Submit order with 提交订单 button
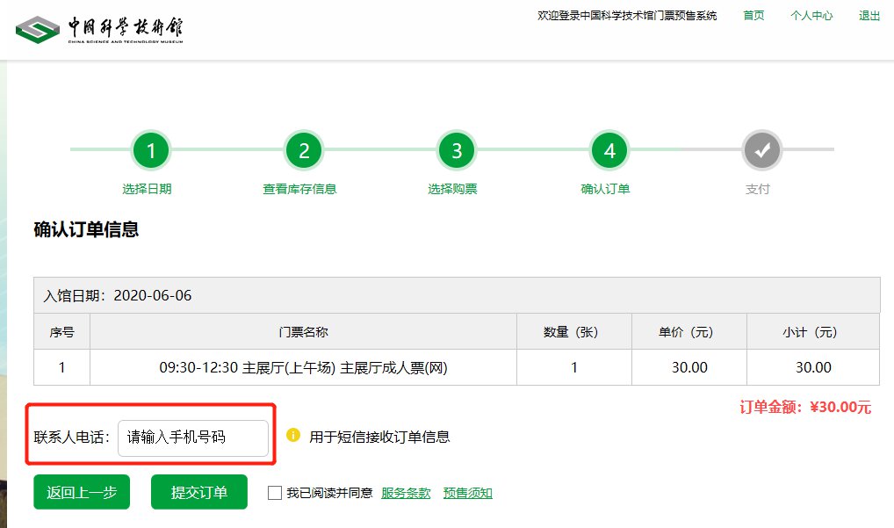 coord(198,492)
